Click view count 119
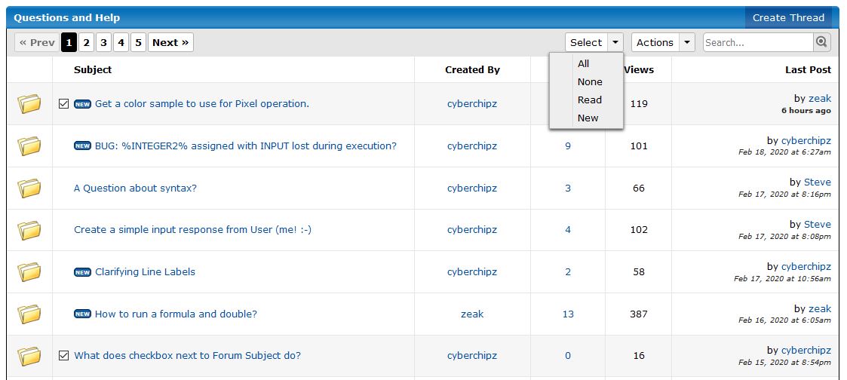The image size is (847, 380). click(x=639, y=103)
